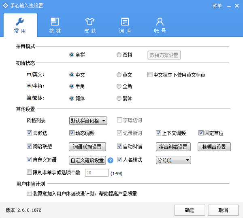Screen dimensions: 243x218
Task: Click the candidate count input field
Action: pos(97,173)
